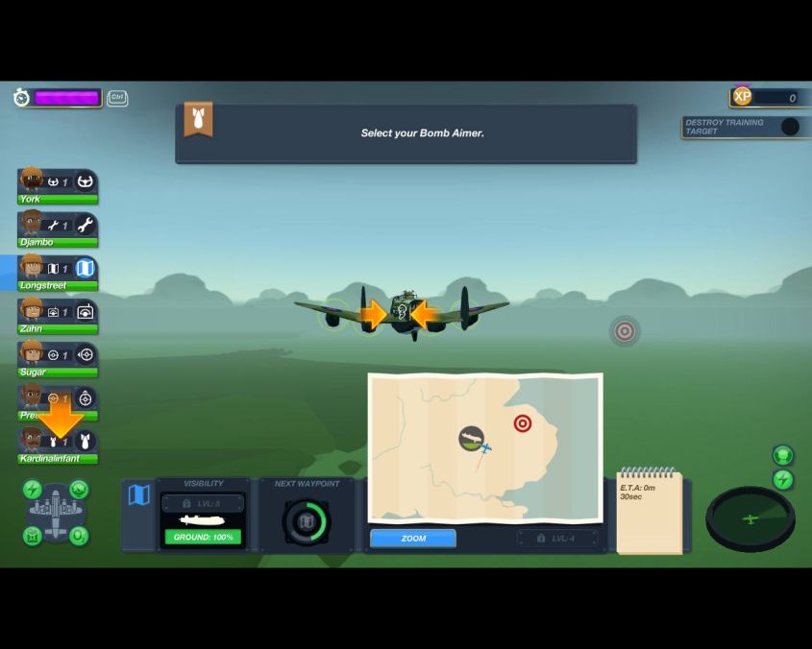
Task: Click the green lightning icon above the radar
Action: point(782,480)
